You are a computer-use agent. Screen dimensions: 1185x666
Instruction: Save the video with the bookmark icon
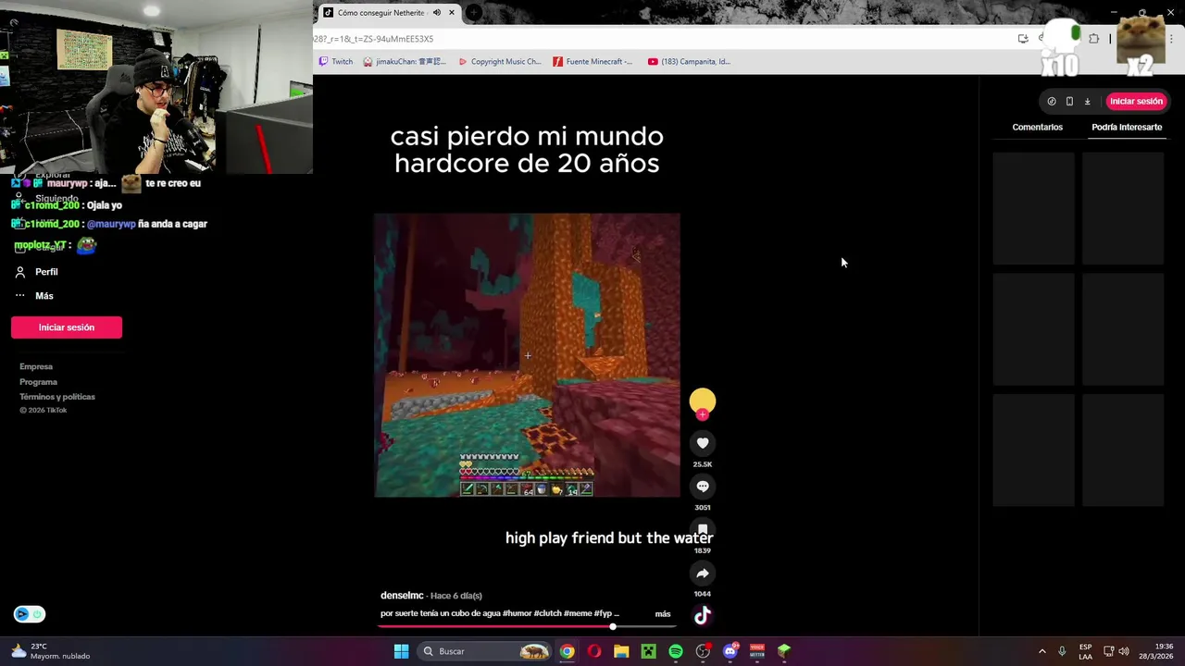pos(703,530)
